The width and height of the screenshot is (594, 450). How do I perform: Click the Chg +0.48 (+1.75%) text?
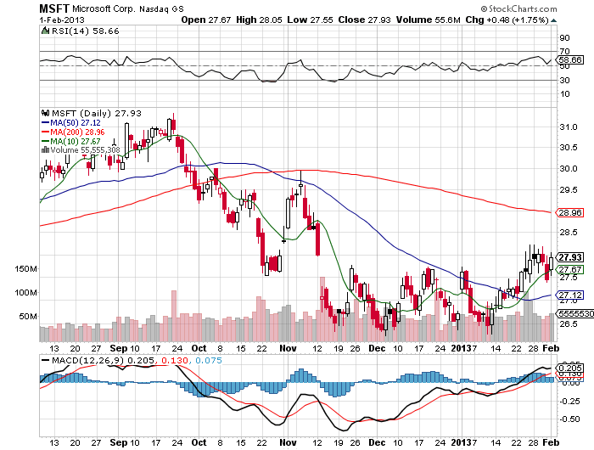(x=507, y=20)
